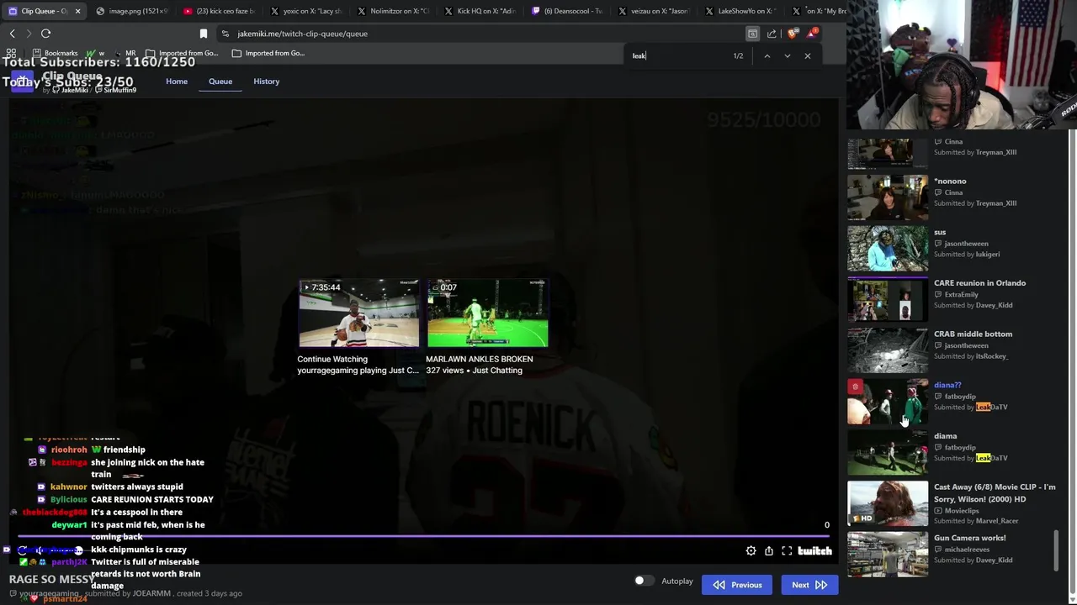Play the Cast Away Movie CLIP thumbnail
This screenshot has width=1077, height=605.
(x=888, y=503)
